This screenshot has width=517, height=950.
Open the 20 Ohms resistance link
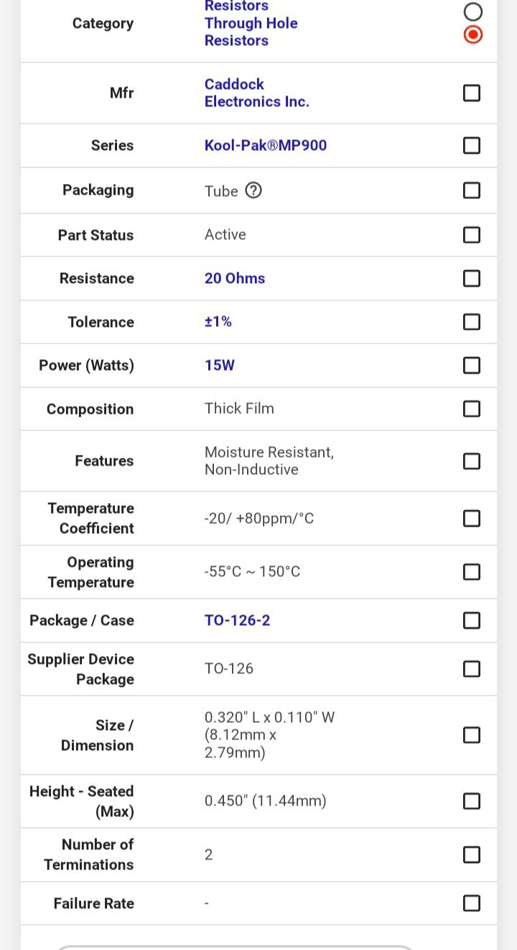235,278
